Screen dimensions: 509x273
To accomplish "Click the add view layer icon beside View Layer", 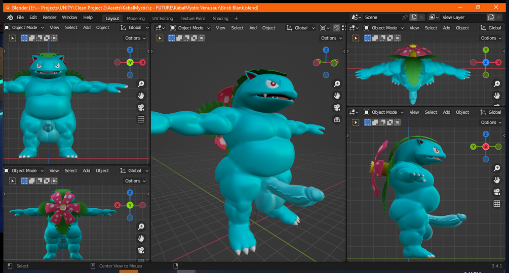I will pyautogui.click(x=491, y=17).
